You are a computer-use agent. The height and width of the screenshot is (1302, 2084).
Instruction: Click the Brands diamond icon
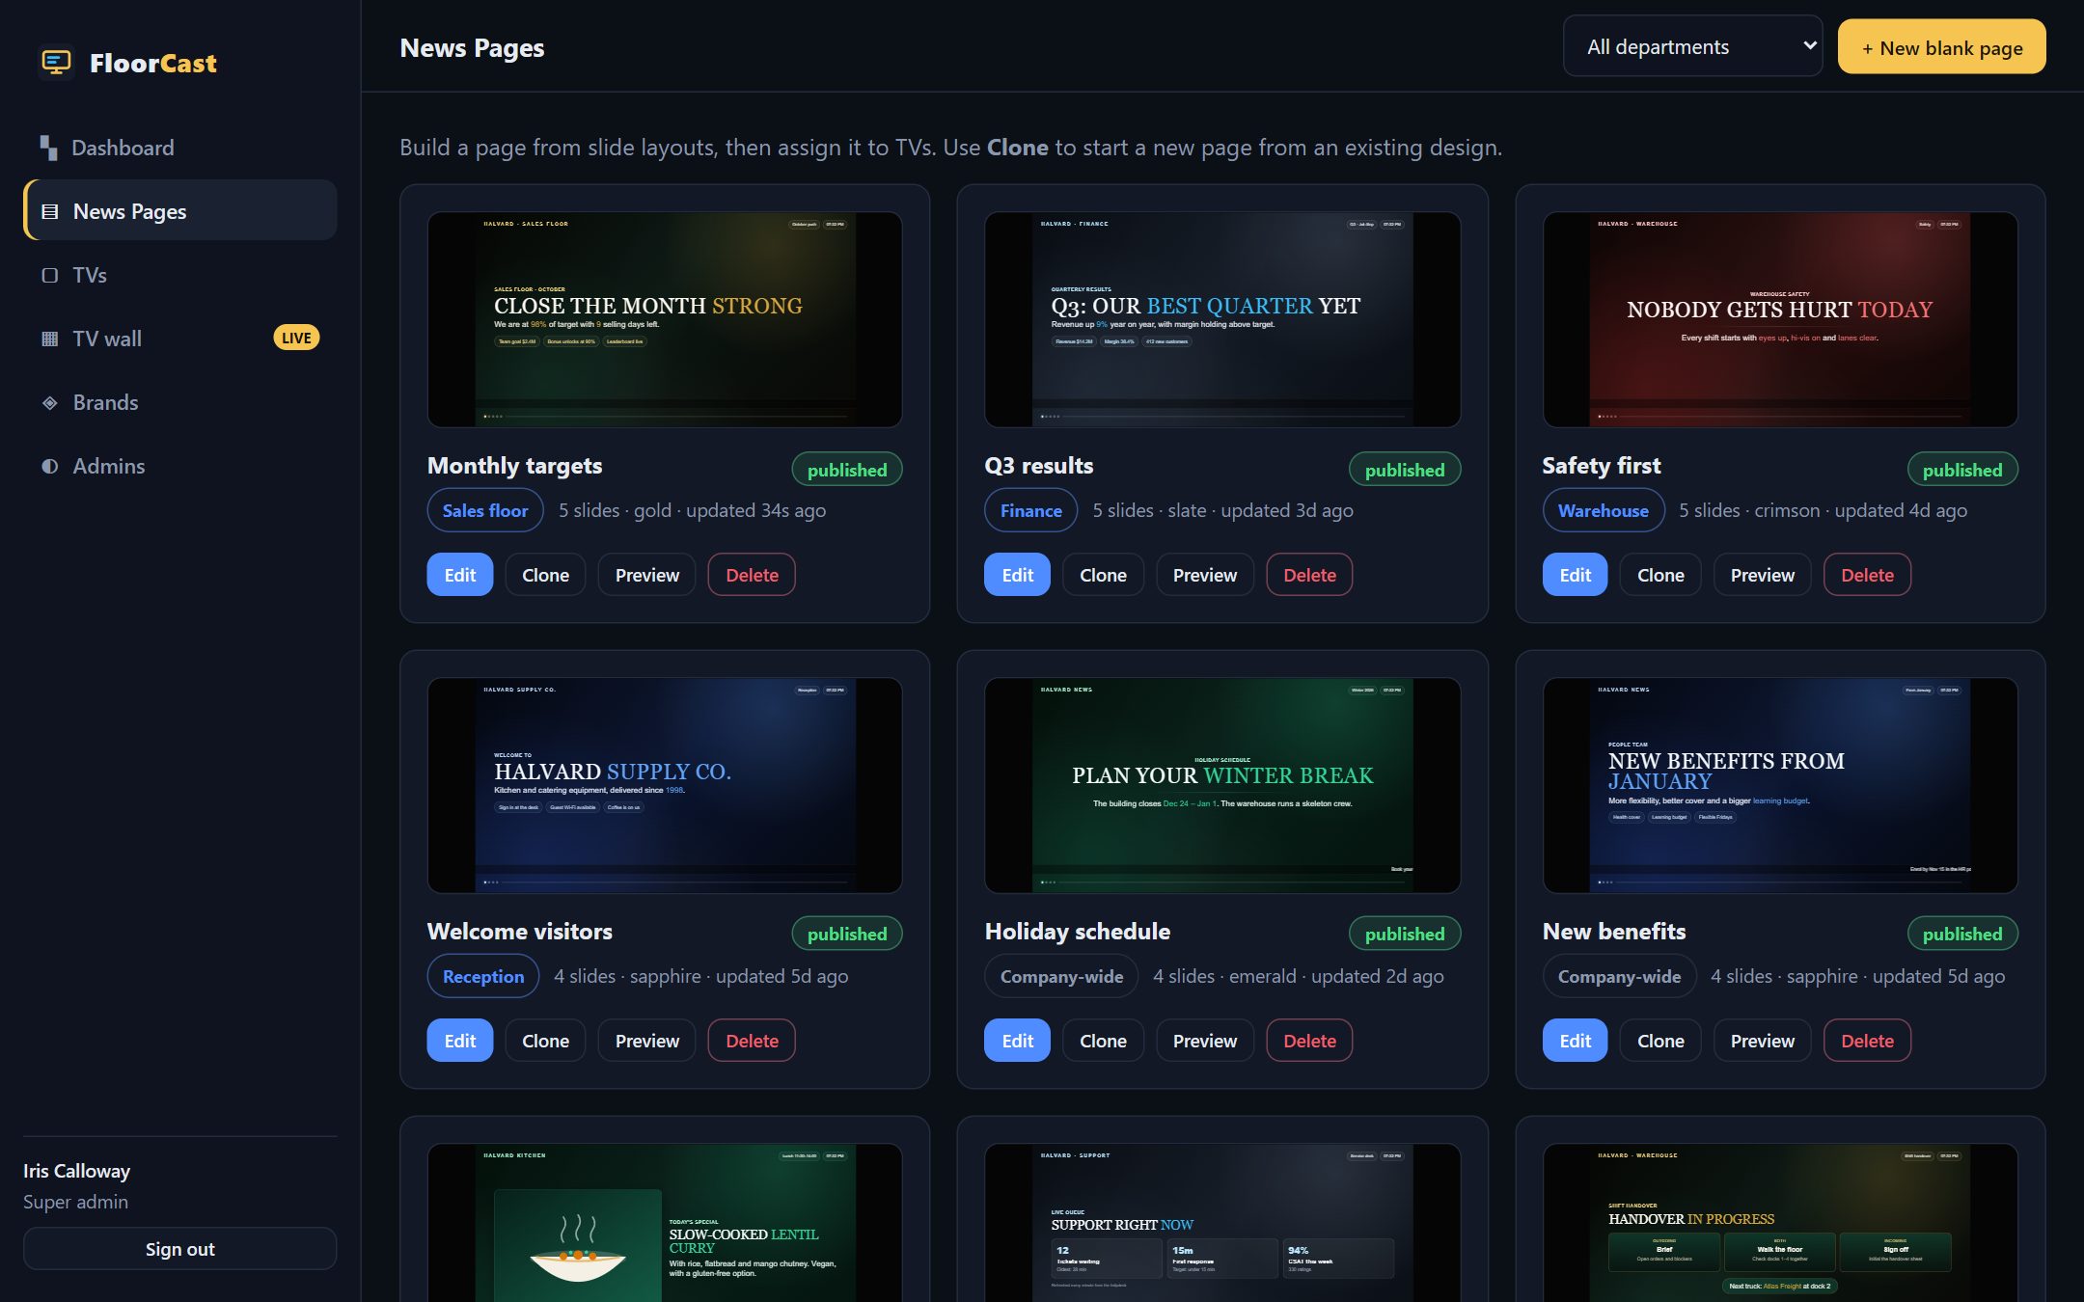(50, 402)
